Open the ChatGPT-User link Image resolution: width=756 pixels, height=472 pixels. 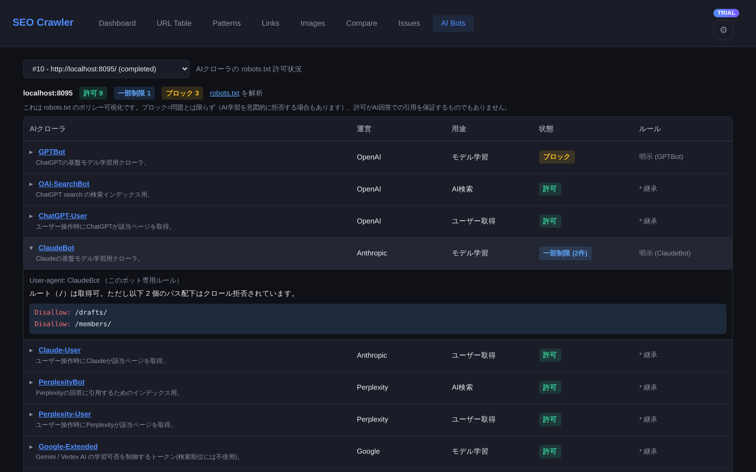coord(63,216)
